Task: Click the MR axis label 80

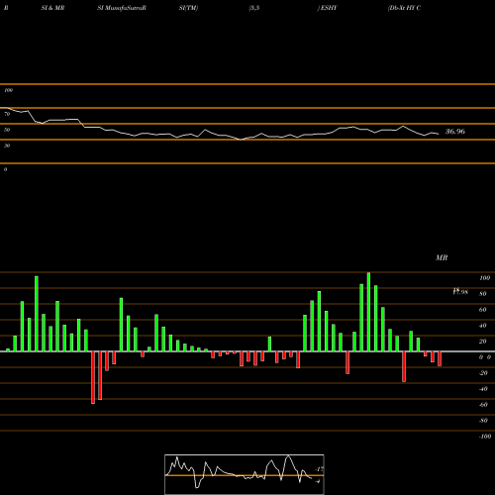Action: (483, 294)
